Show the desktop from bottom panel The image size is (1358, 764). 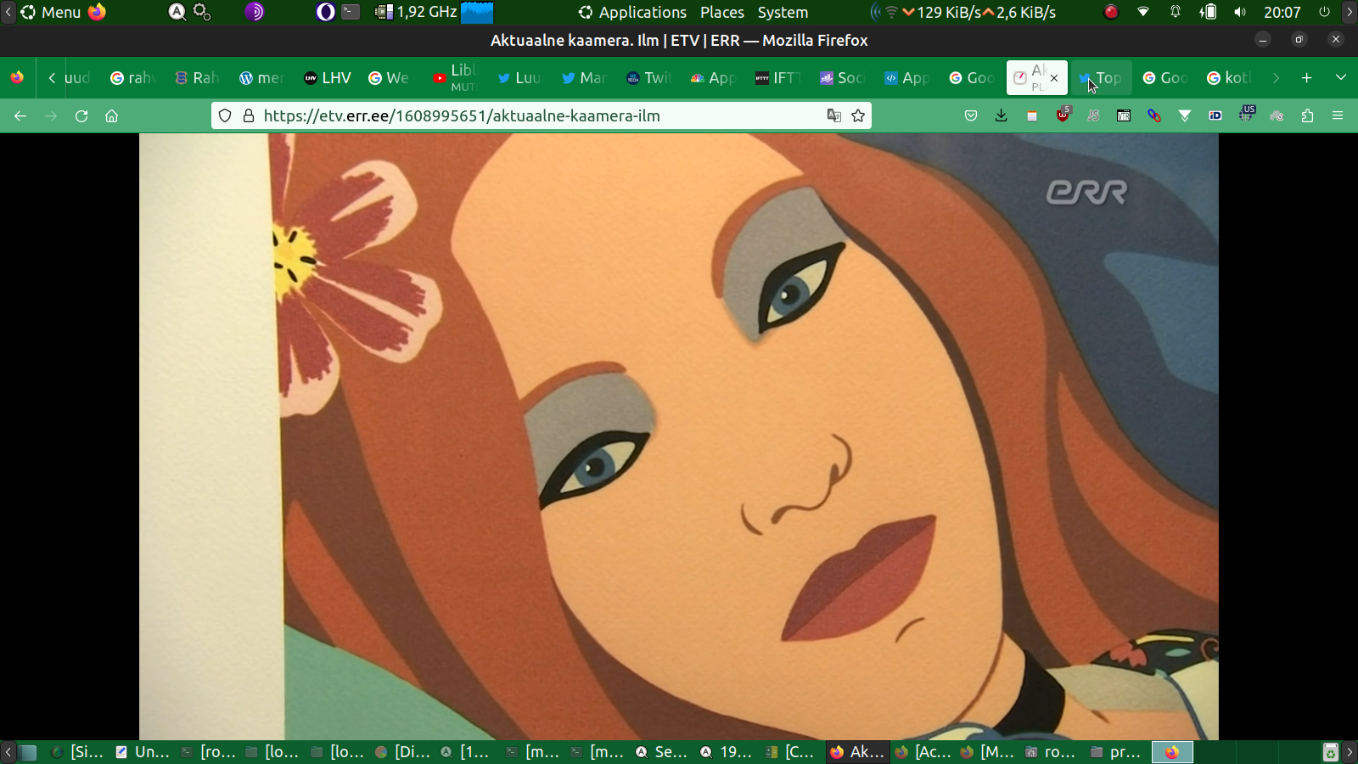[x=28, y=752]
